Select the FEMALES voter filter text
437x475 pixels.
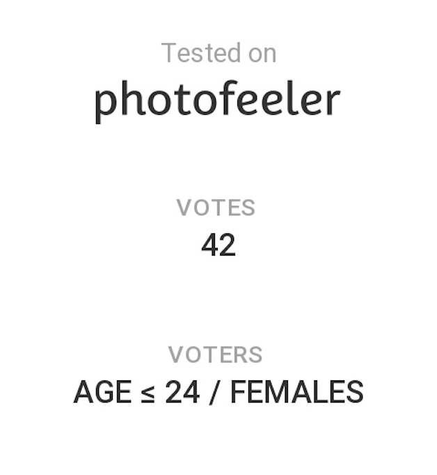[297, 392]
